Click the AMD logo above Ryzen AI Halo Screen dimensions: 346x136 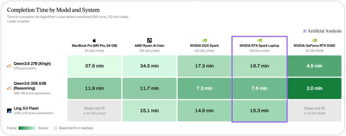click(x=149, y=40)
